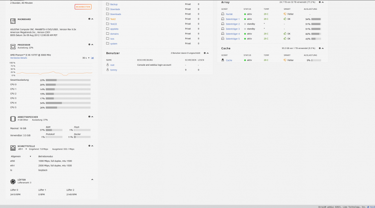The image size is (375, 208).
Task: Click the 'Lüfter 0' label
Action: point(14,190)
